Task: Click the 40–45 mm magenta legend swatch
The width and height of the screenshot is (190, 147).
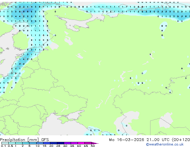Action: pyautogui.click(x=81, y=143)
